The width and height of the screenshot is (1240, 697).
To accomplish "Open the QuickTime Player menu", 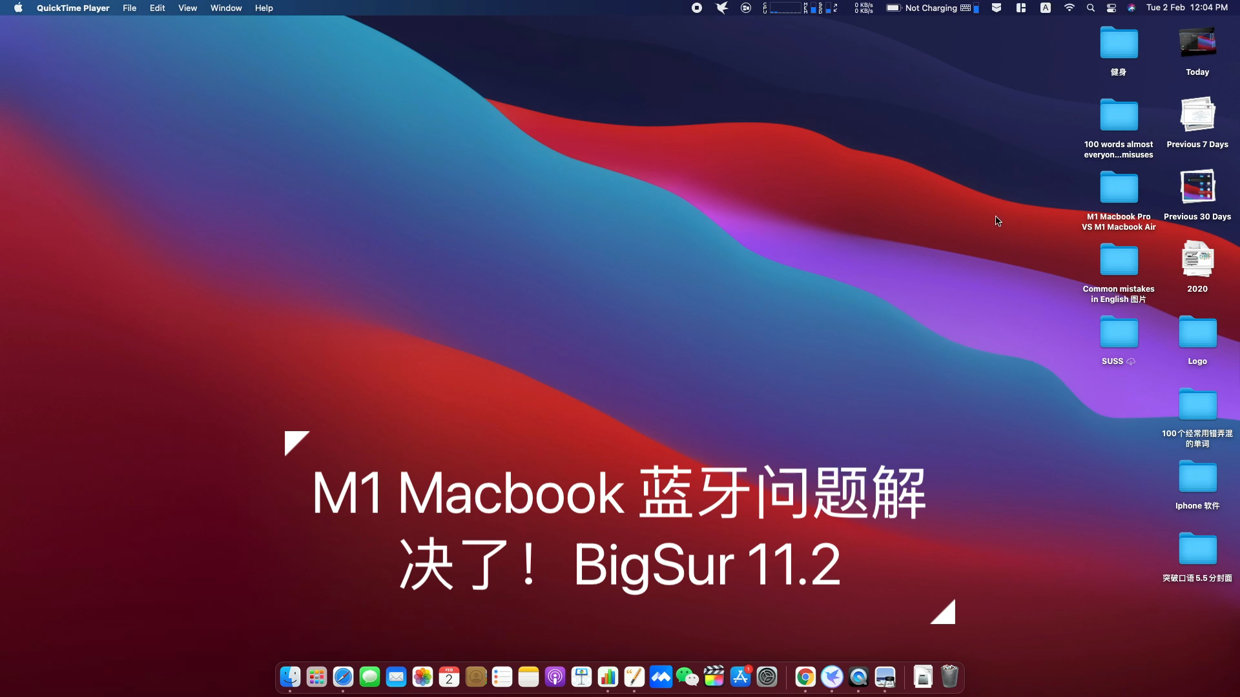I will (x=73, y=8).
